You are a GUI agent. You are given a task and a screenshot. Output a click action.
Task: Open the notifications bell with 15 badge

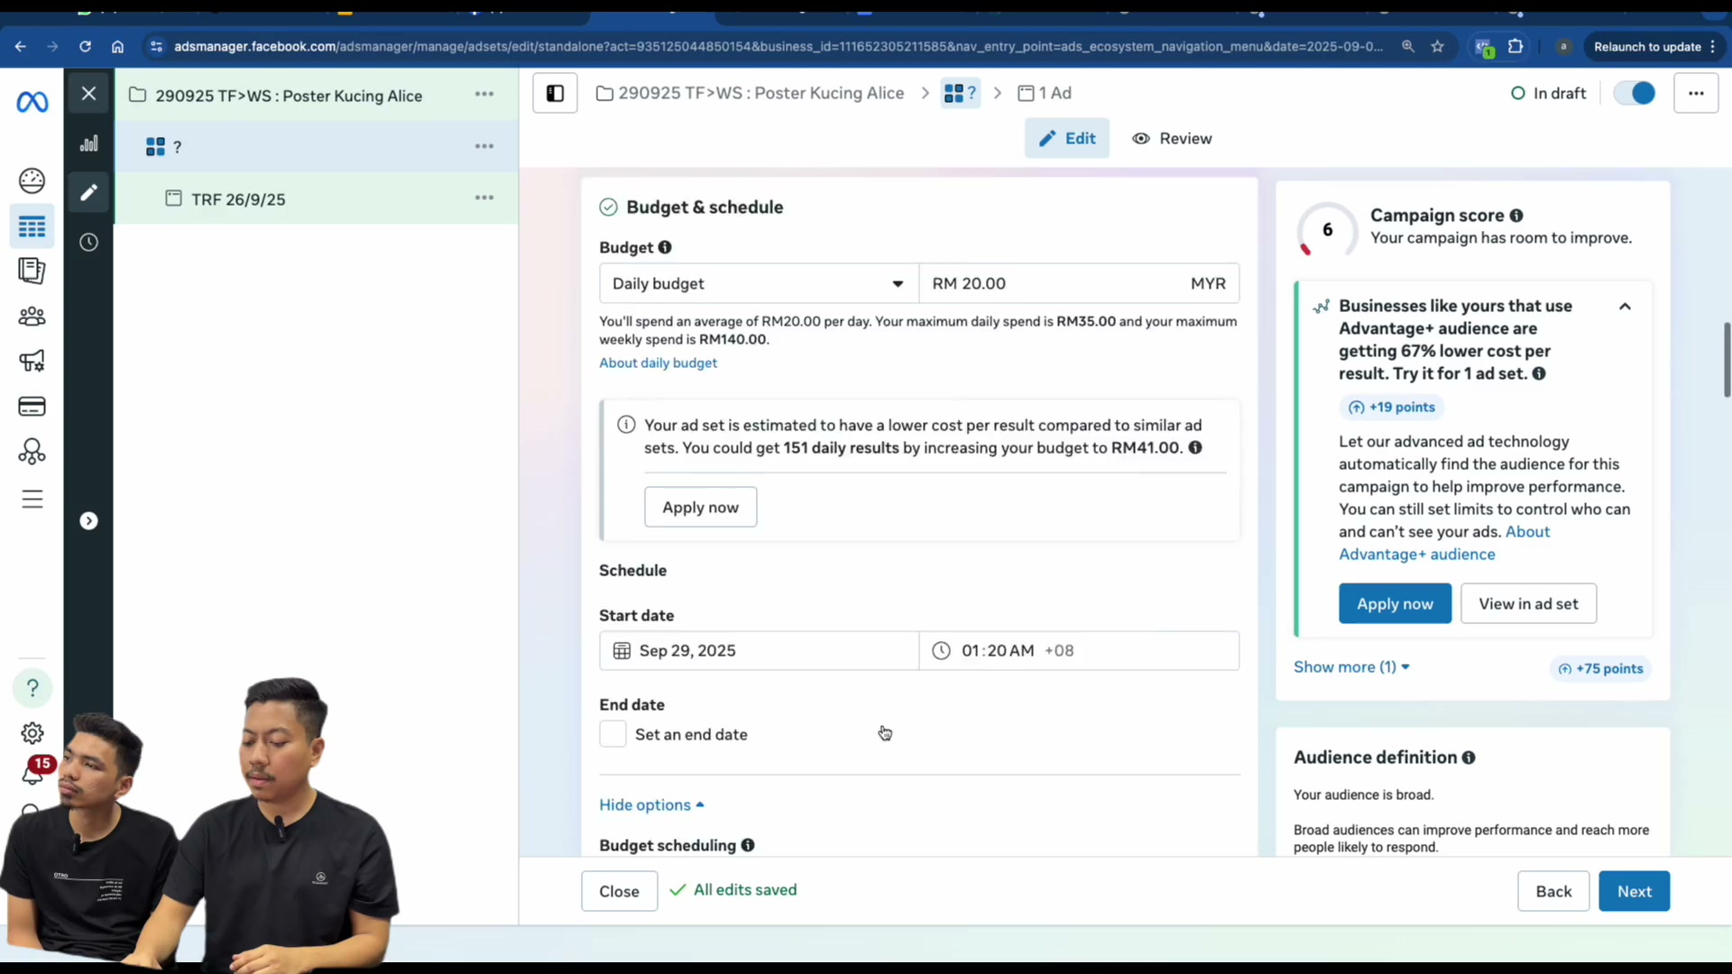(34, 772)
